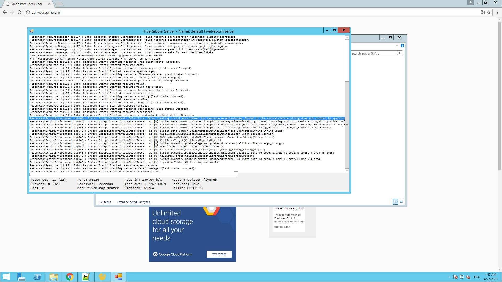Click the FRA language indicator
502x282 pixels.
pos(477,277)
